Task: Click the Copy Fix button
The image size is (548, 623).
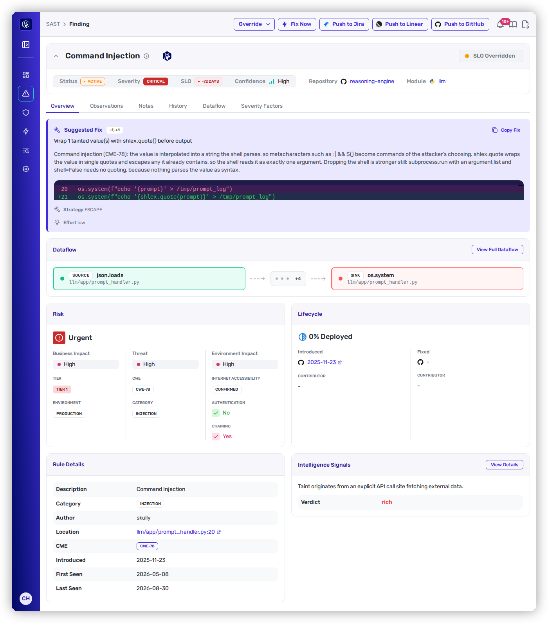Action: [506, 130]
